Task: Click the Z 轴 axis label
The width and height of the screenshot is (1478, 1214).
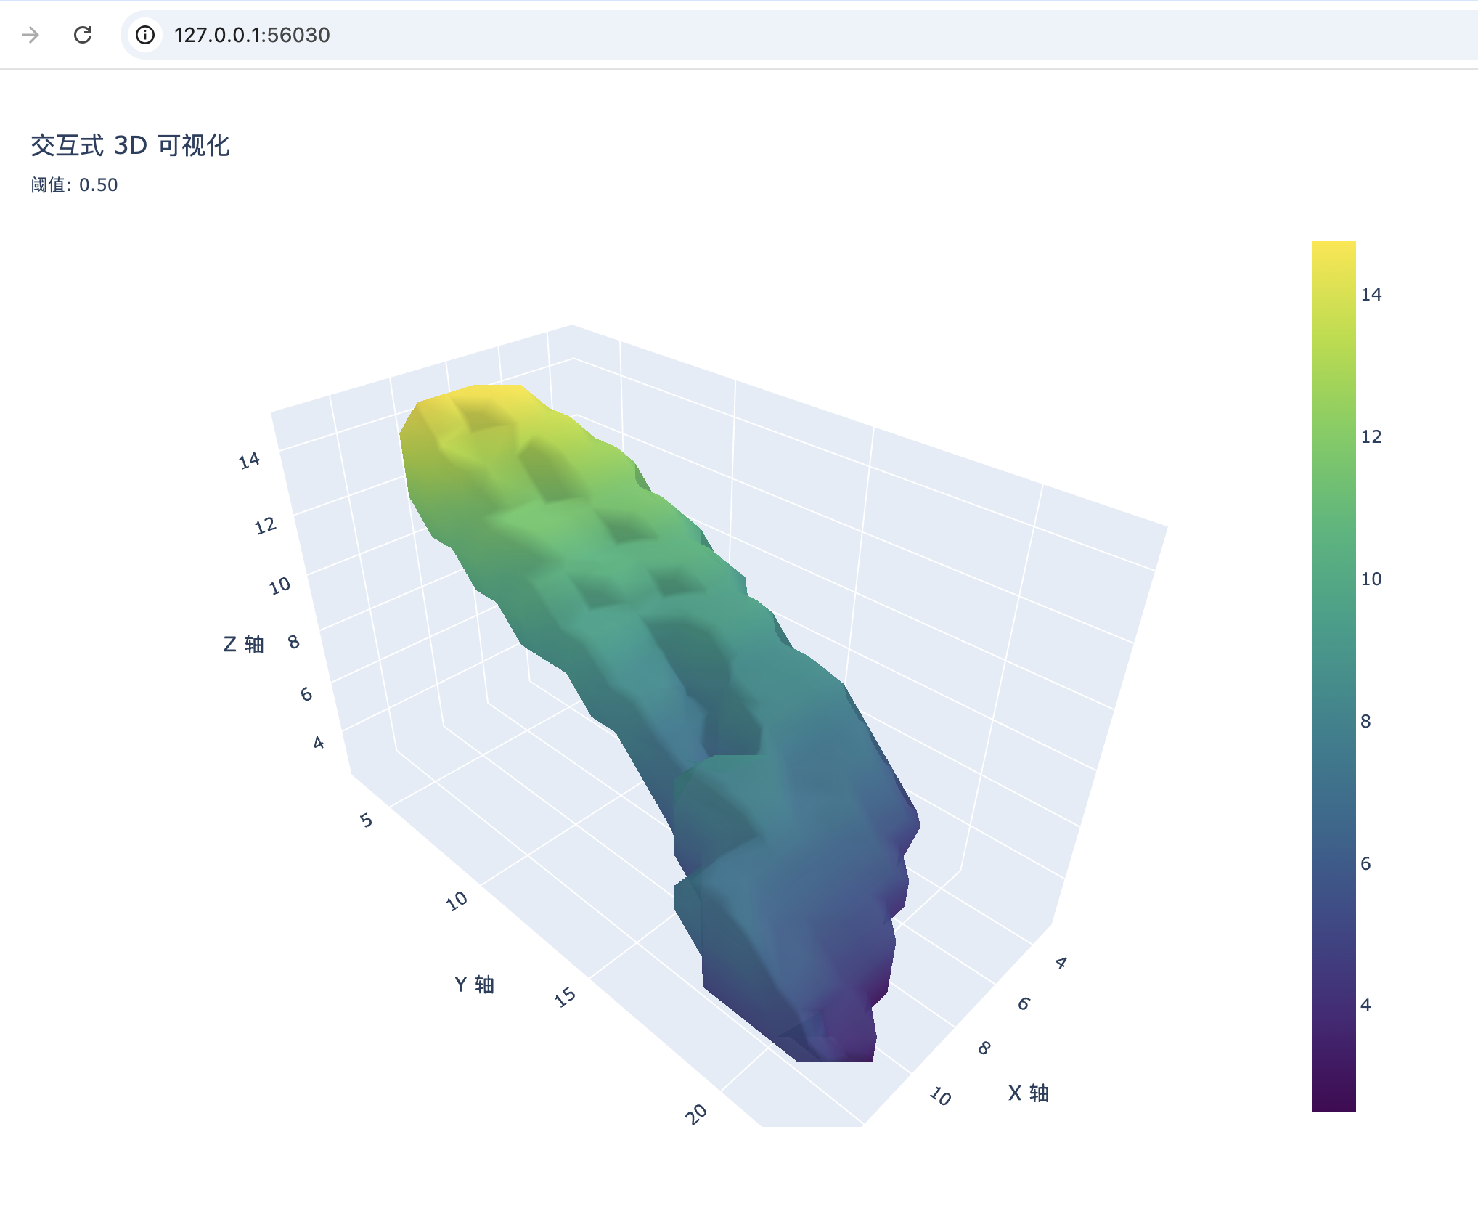Action: 243,644
